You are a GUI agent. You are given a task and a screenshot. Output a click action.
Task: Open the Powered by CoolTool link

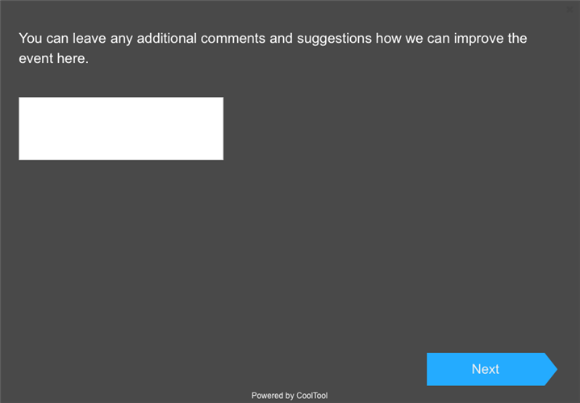[x=289, y=396]
